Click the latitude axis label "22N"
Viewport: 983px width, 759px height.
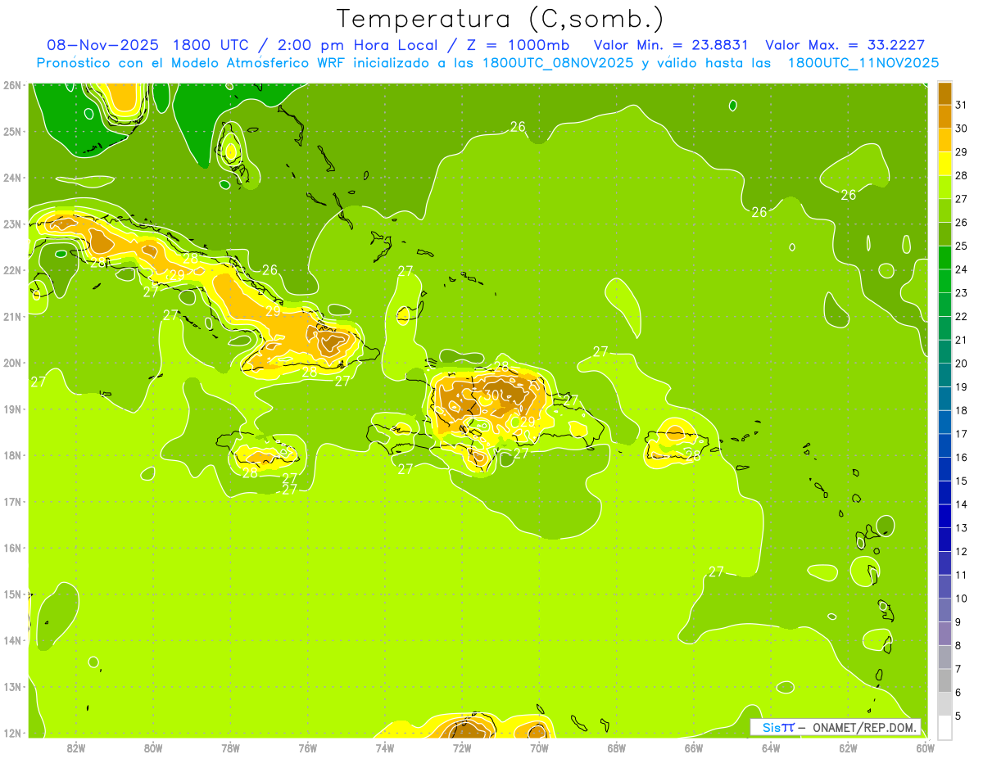[11, 270]
